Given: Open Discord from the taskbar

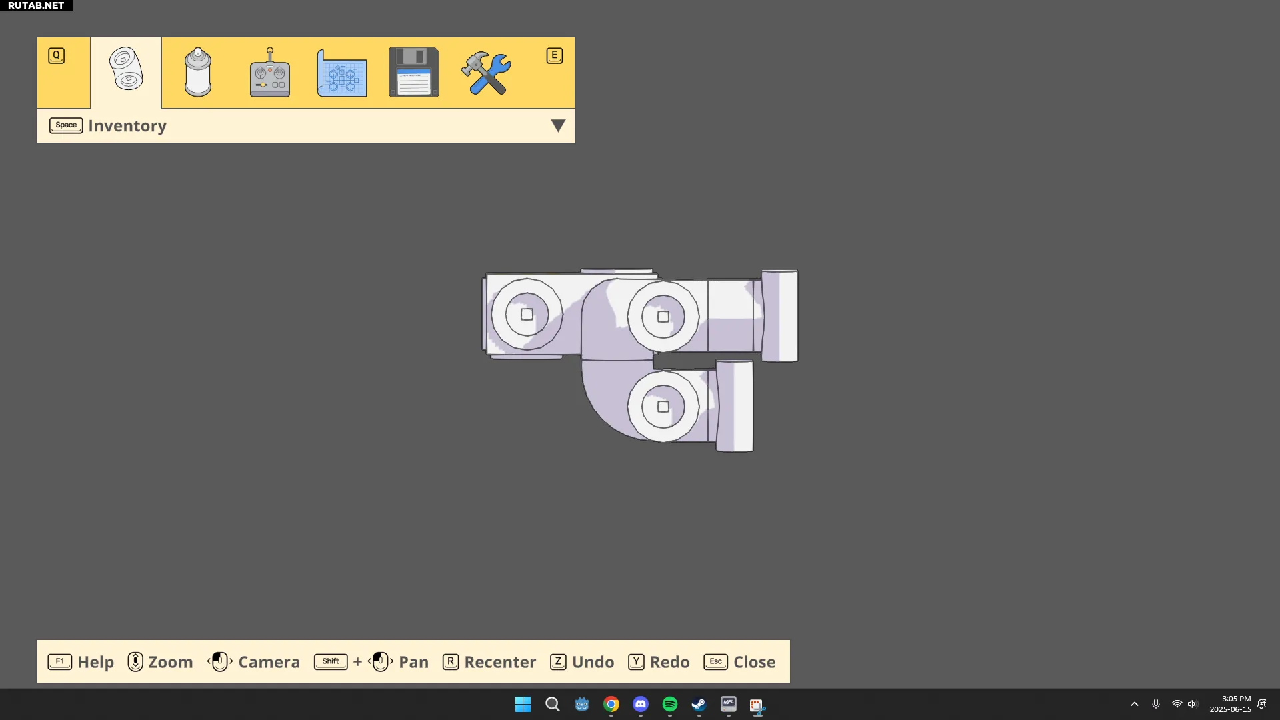Looking at the screenshot, I should tap(641, 705).
